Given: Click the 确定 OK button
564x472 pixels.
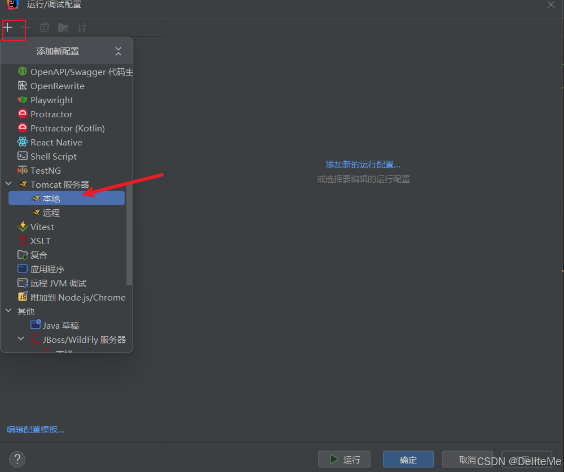Looking at the screenshot, I should click(408, 460).
